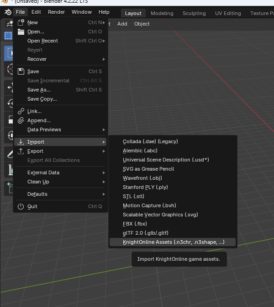The width and height of the screenshot is (274, 307).
Task: Import glTF 2.0 (.glb/.gltf) file
Action: [173, 233]
